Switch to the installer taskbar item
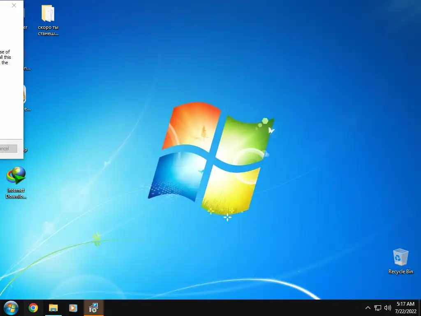 (93, 308)
